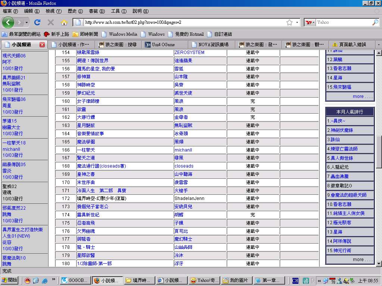Screen dimensions: 382x286
Task: Click the search magnifier icon
Action: coord(375,22)
